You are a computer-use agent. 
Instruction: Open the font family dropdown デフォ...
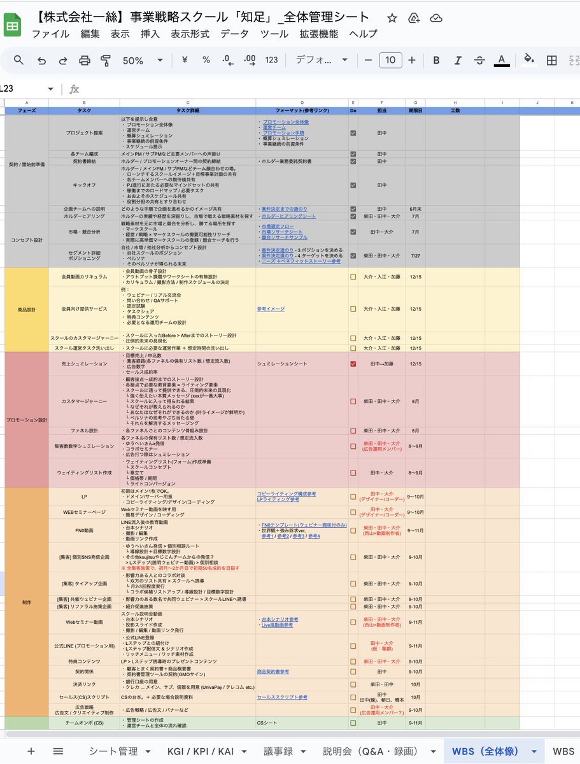click(x=322, y=60)
